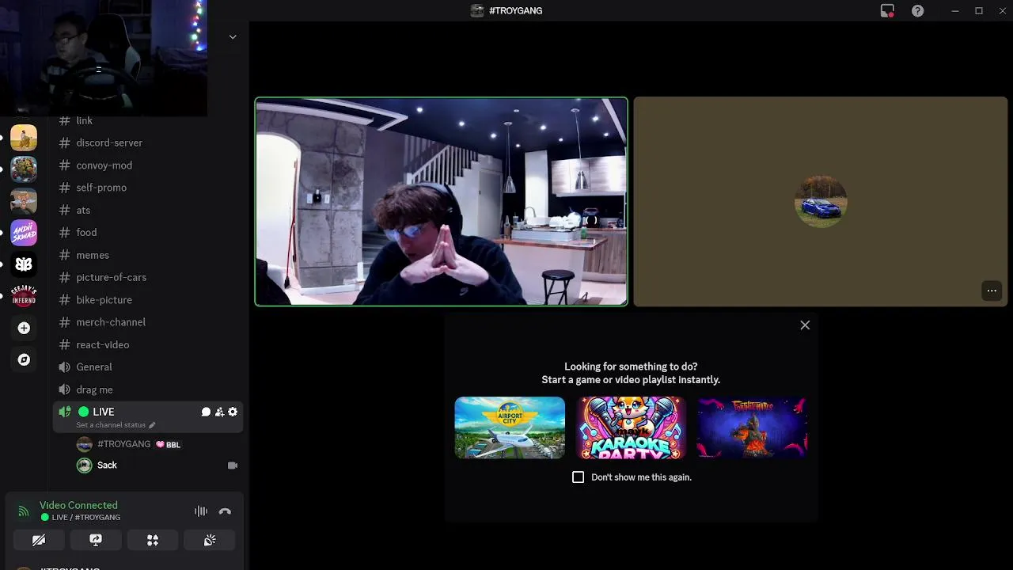The height and width of the screenshot is (570, 1013).
Task: Launch the third purple monster activity
Action: point(752,427)
